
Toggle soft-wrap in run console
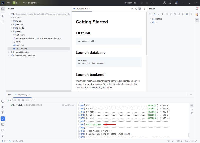[192, 105]
